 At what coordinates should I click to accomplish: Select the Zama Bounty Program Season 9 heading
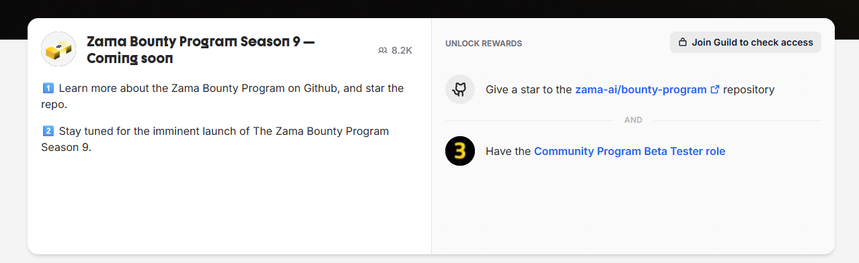(201, 50)
